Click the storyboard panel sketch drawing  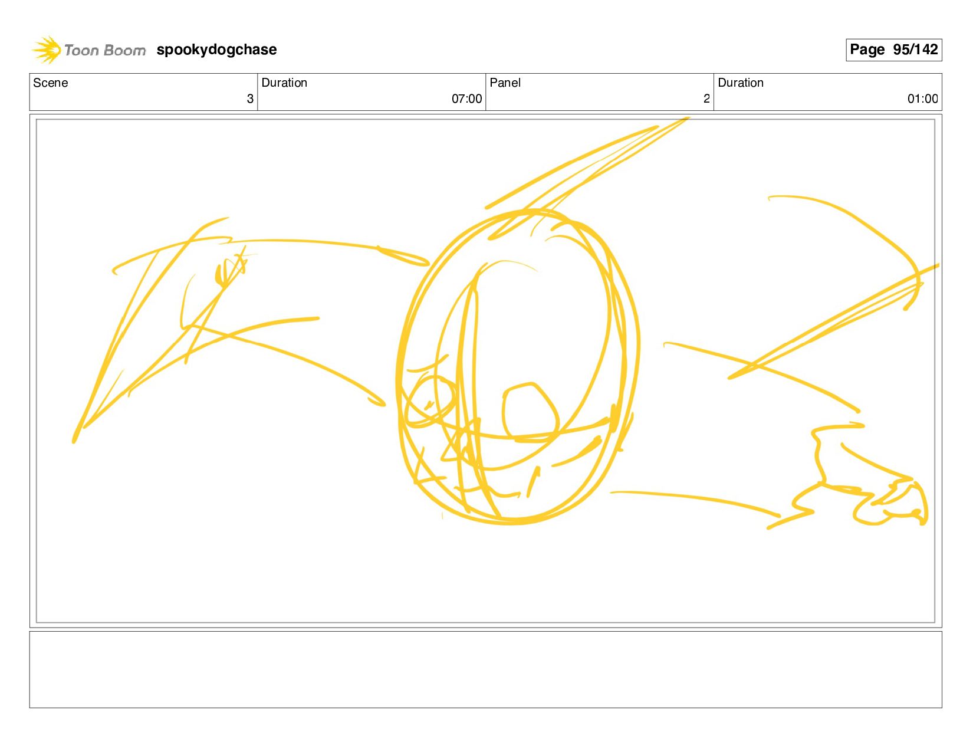pyautogui.click(x=486, y=371)
